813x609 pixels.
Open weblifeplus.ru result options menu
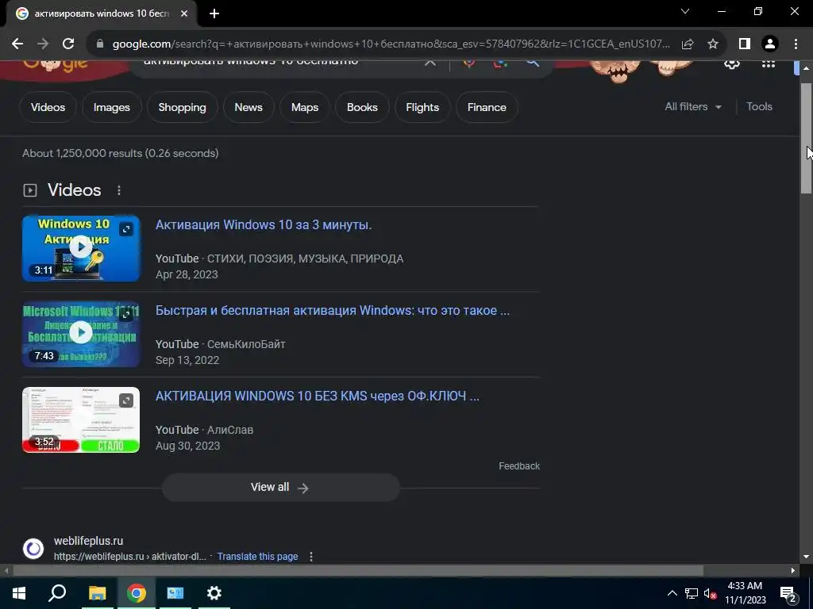[x=311, y=557]
